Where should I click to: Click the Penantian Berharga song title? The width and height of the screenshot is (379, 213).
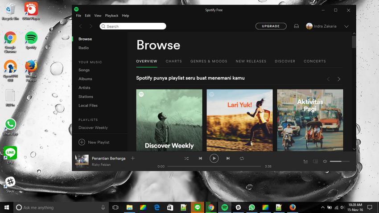pyautogui.click(x=108, y=159)
